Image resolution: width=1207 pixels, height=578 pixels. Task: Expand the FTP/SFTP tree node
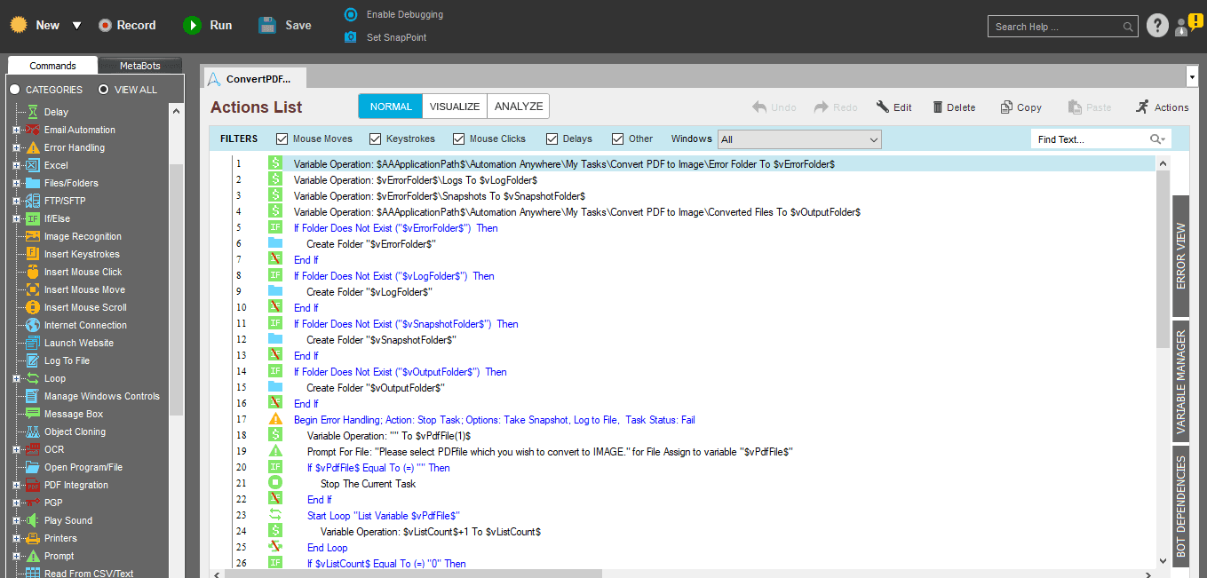pyautogui.click(x=16, y=201)
